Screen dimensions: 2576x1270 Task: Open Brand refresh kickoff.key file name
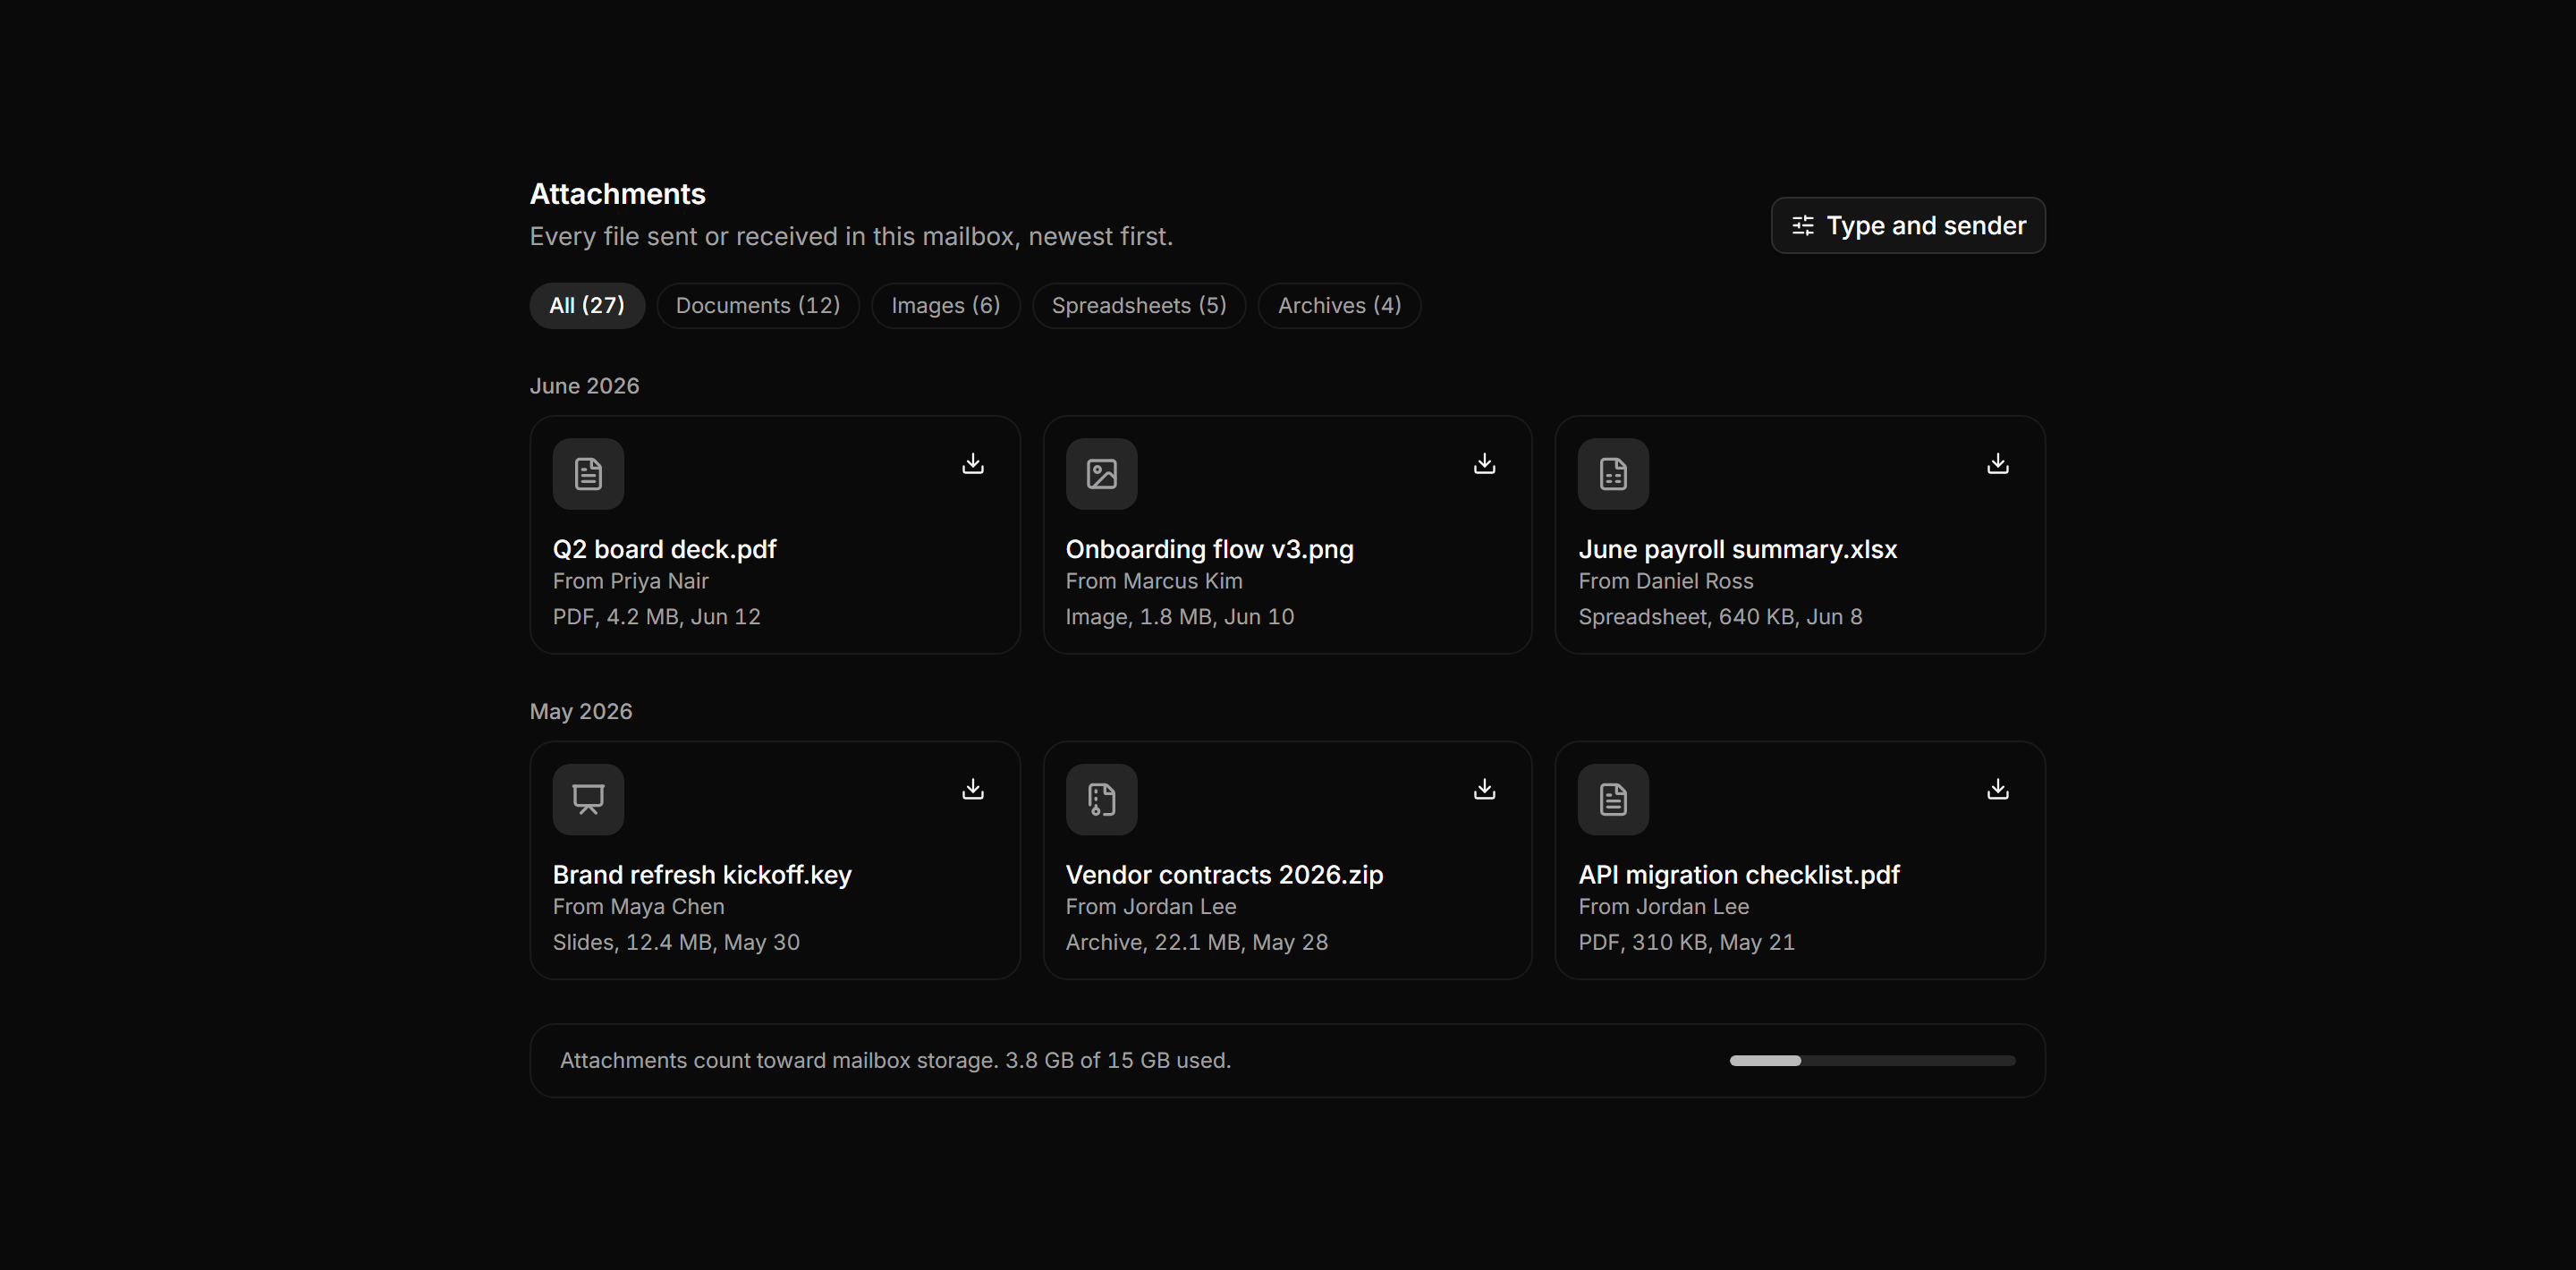pyautogui.click(x=702, y=875)
